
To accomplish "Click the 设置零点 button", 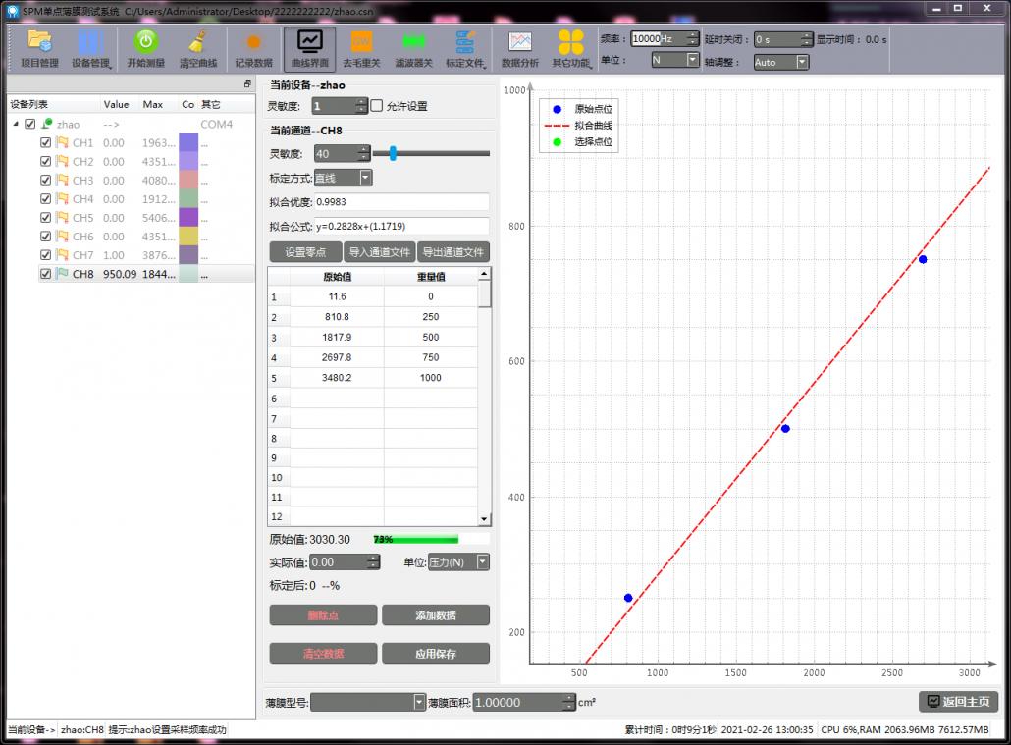I will tap(305, 252).
